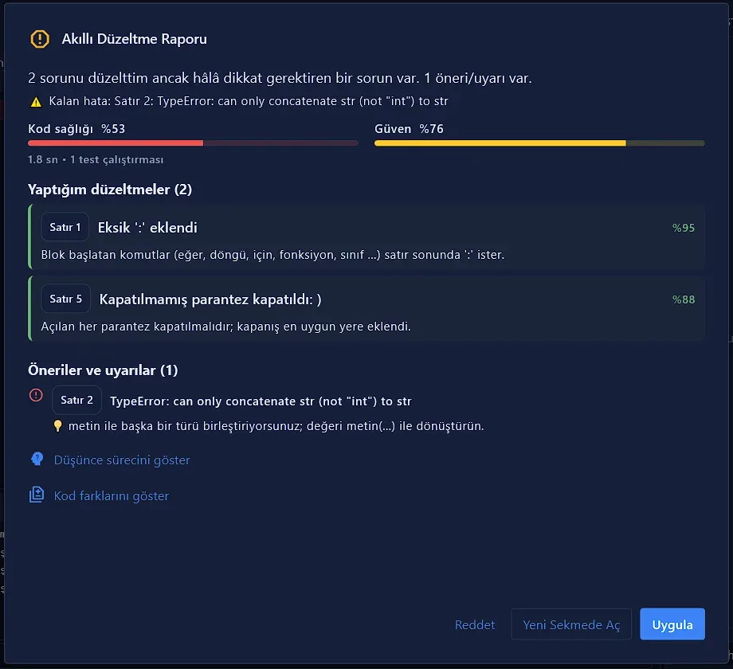The height and width of the screenshot is (669, 733).
Task: Click the Uygula button
Action: [672, 624]
